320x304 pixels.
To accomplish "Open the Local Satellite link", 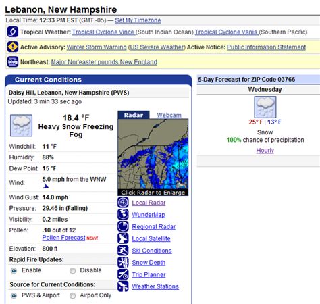I will [x=151, y=238].
